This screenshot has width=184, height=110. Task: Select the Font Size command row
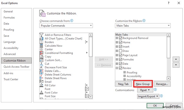point(64,96)
